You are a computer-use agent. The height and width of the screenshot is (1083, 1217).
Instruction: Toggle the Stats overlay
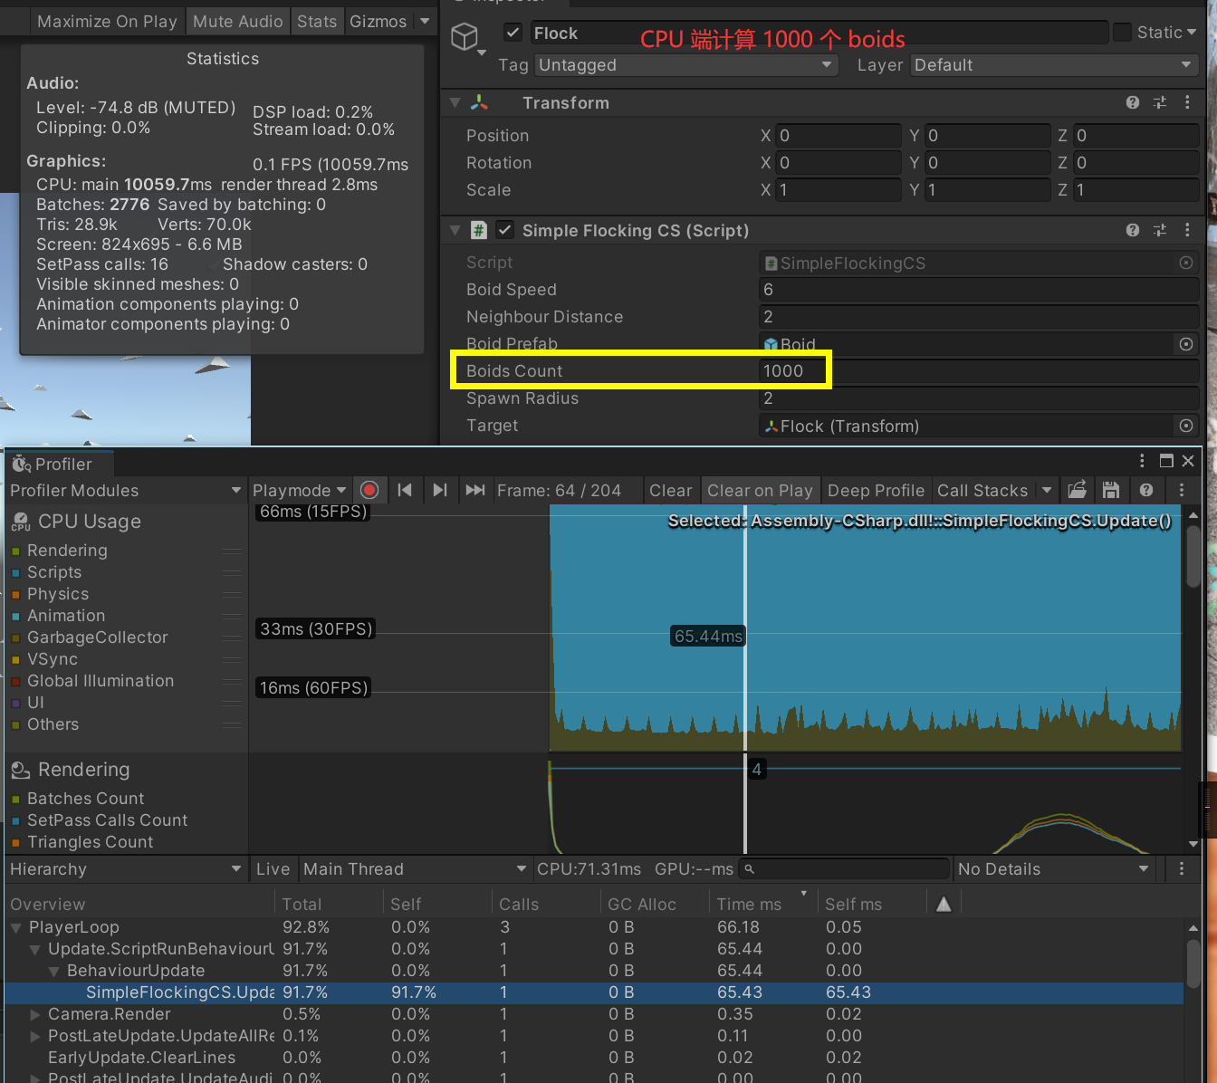coord(317,21)
